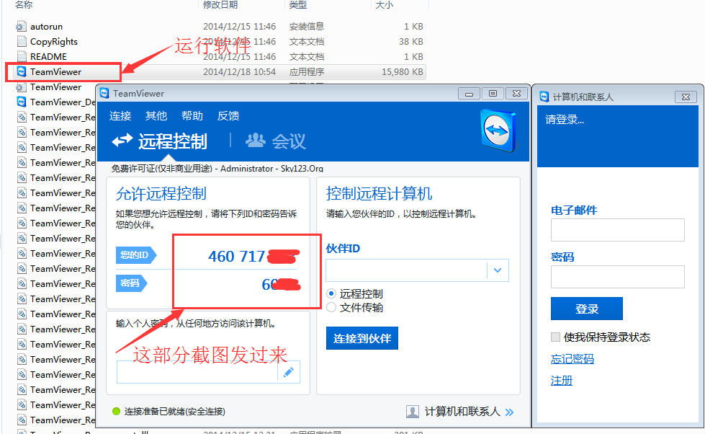Open the 其他 menu
The image size is (705, 434).
pos(156,115)
